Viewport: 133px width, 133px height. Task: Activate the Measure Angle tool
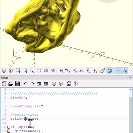[53, 71]
